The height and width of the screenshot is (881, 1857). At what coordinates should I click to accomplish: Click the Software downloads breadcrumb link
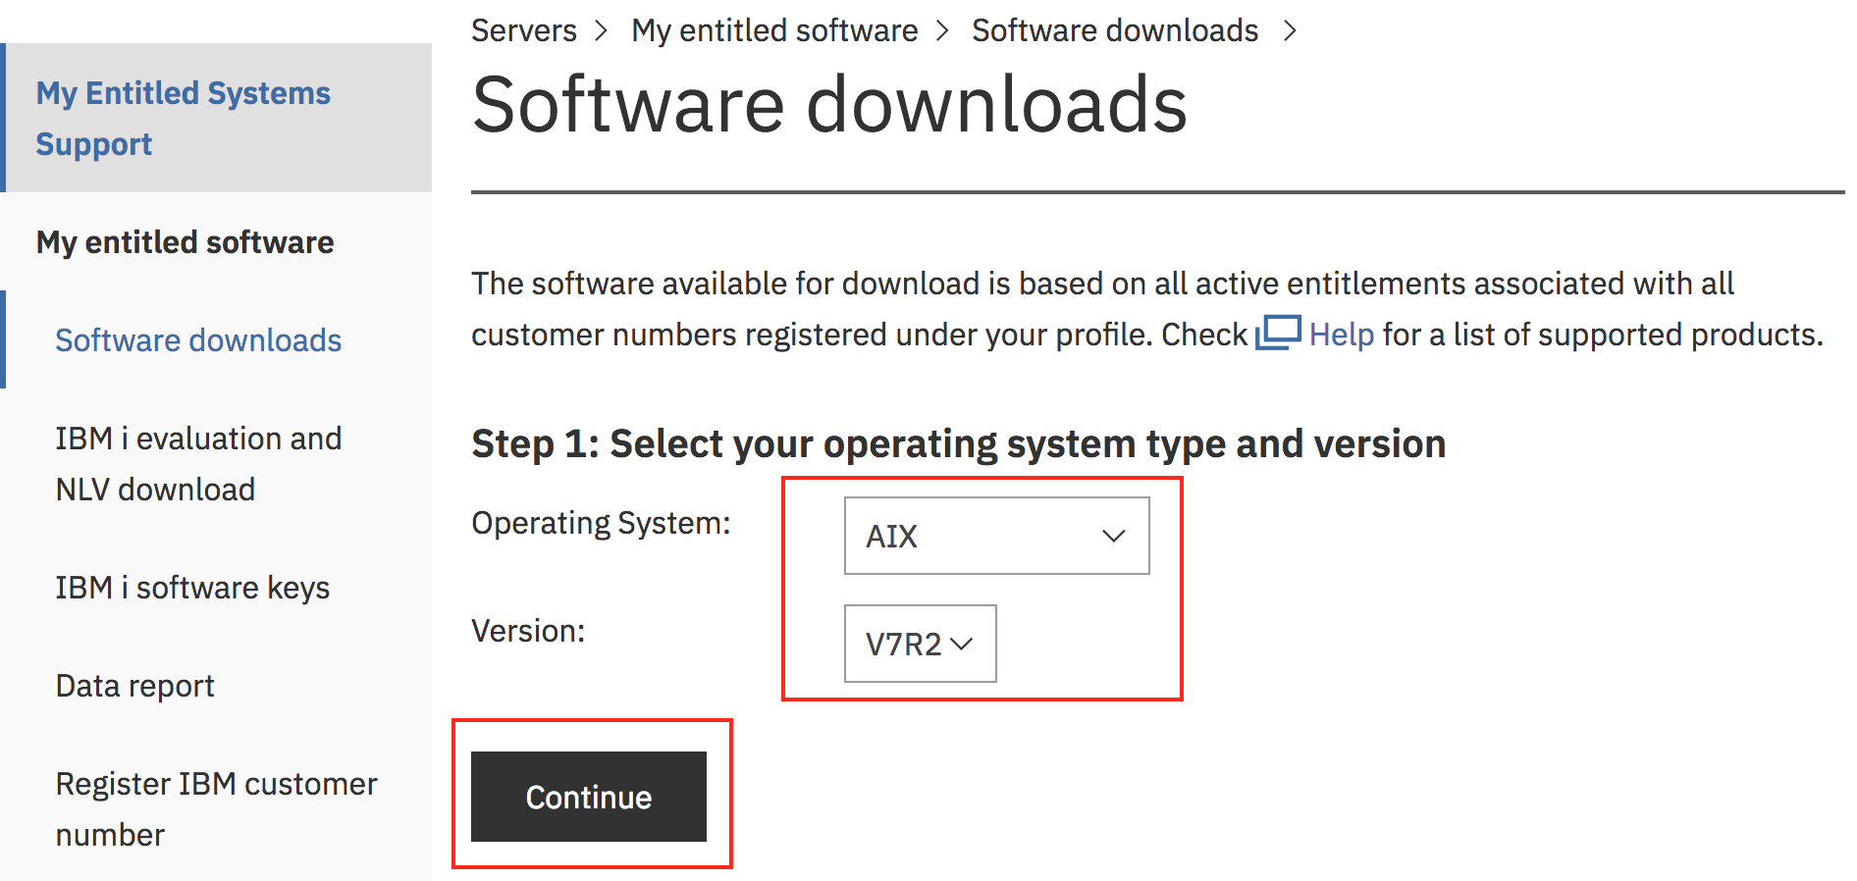[1114, 31]
